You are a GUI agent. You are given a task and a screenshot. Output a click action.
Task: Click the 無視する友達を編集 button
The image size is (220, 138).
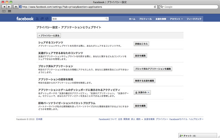pyautogui.click(x=144, y=81)
